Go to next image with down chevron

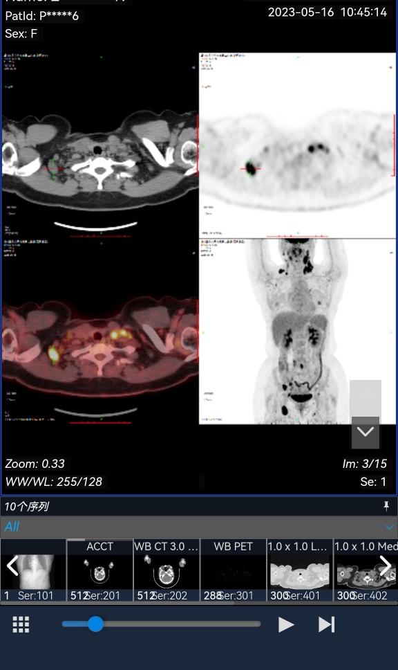coord(365,432)
